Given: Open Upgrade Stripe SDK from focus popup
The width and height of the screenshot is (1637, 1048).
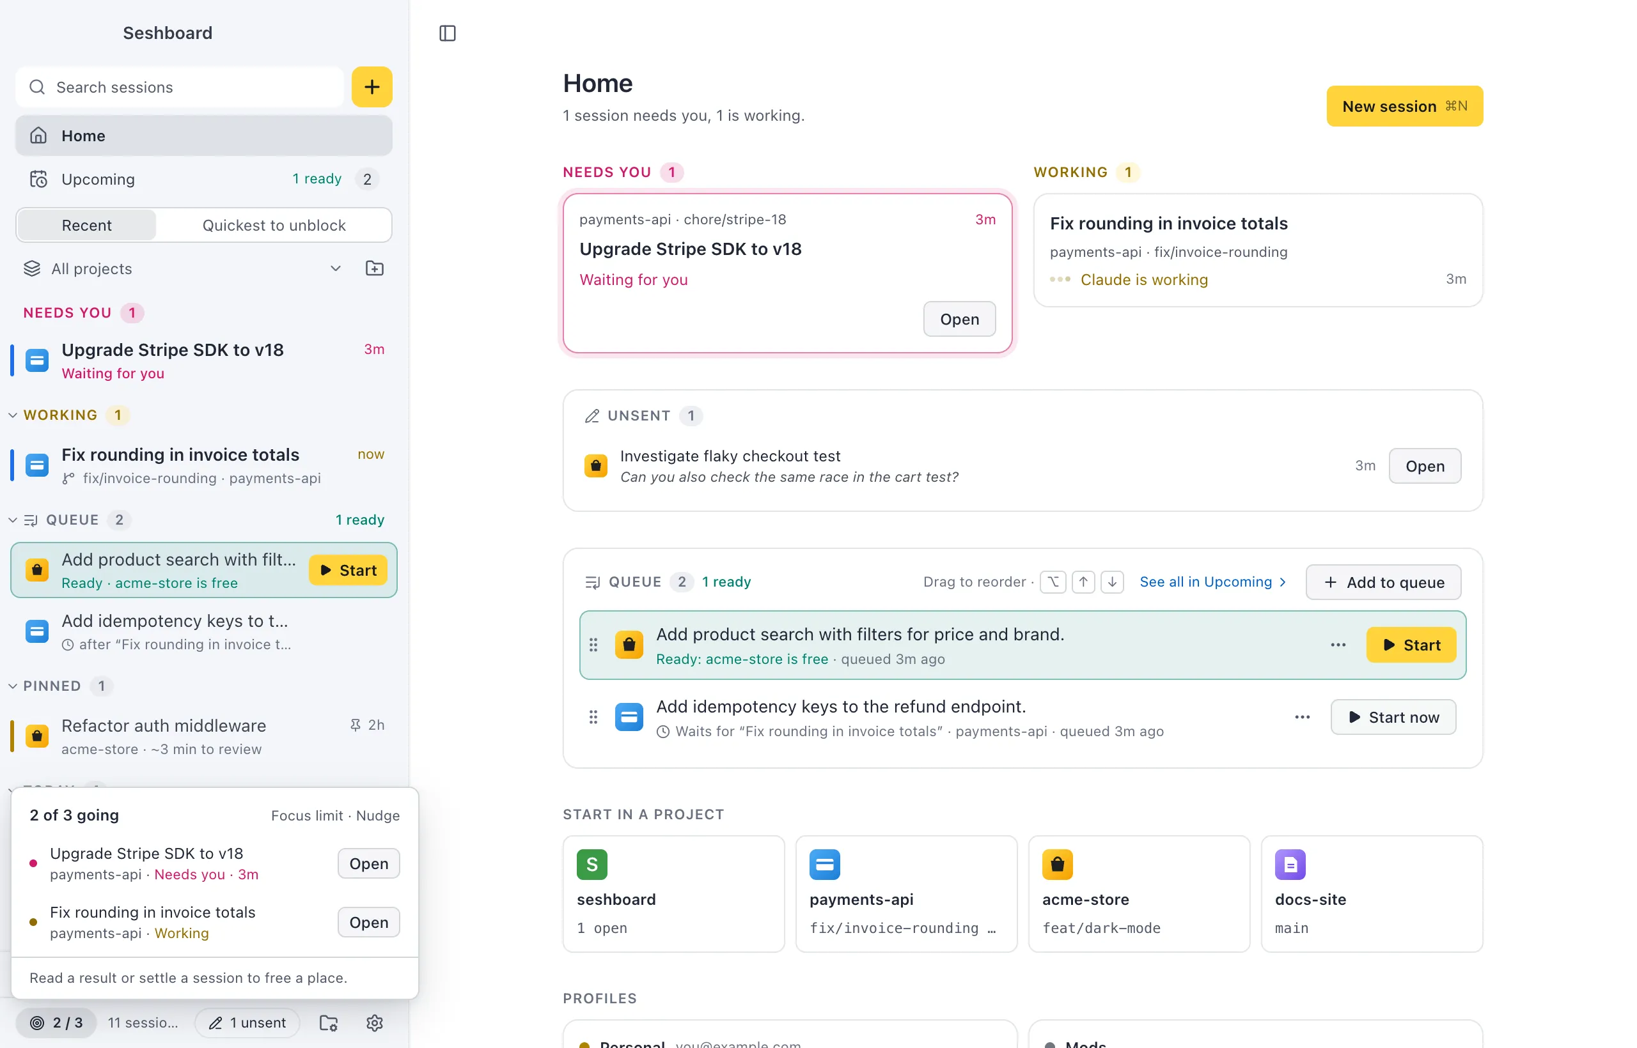Looking at the screenshot, I should click(x=368, y=863).
